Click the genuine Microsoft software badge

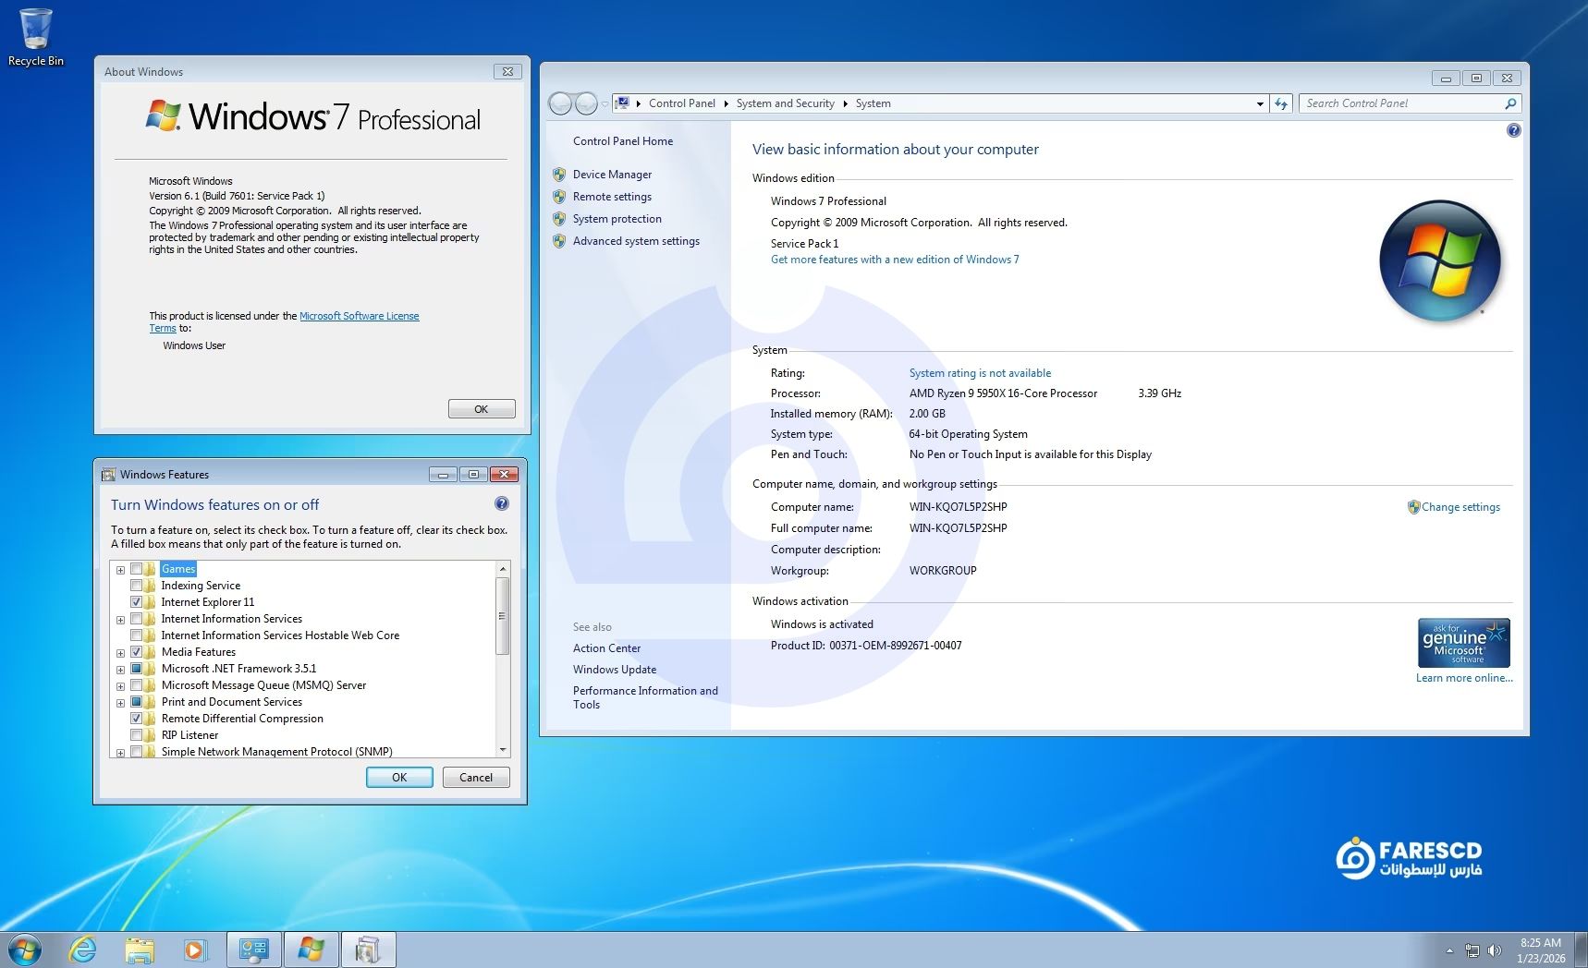(x=1463, y=643)
